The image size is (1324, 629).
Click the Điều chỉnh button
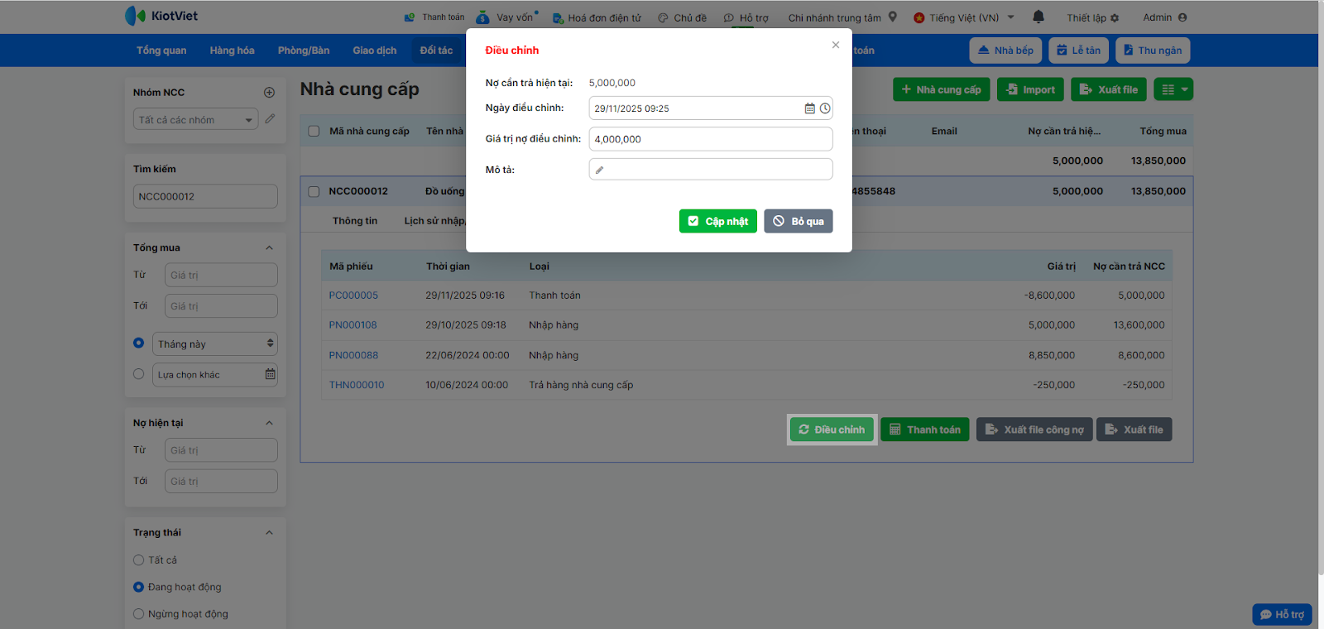[x=832, y=430]
